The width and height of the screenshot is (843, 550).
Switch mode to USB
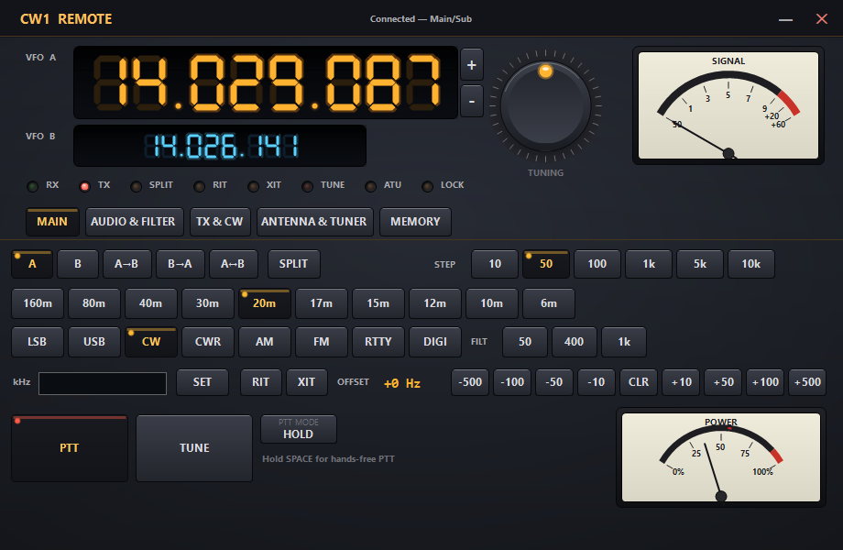[x=94, y=342]
